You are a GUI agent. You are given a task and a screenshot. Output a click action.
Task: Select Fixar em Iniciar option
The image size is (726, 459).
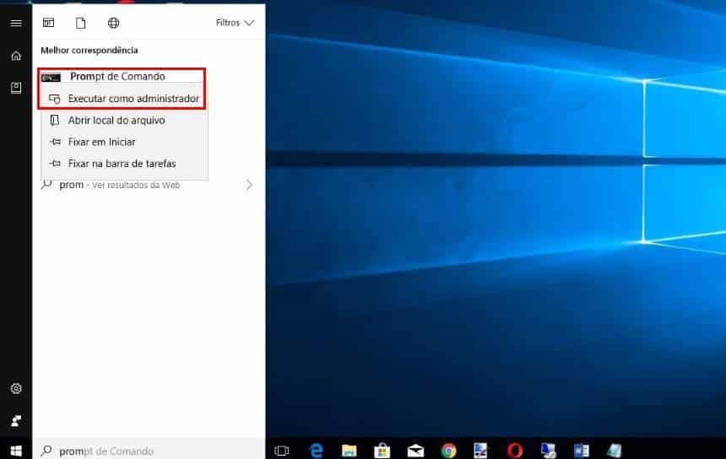click(101, 142)
